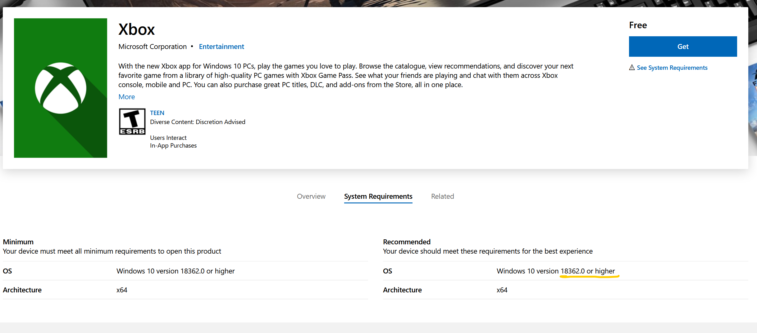
Task: Click the ESRB Teen rating badge
Action: (132, 121)
